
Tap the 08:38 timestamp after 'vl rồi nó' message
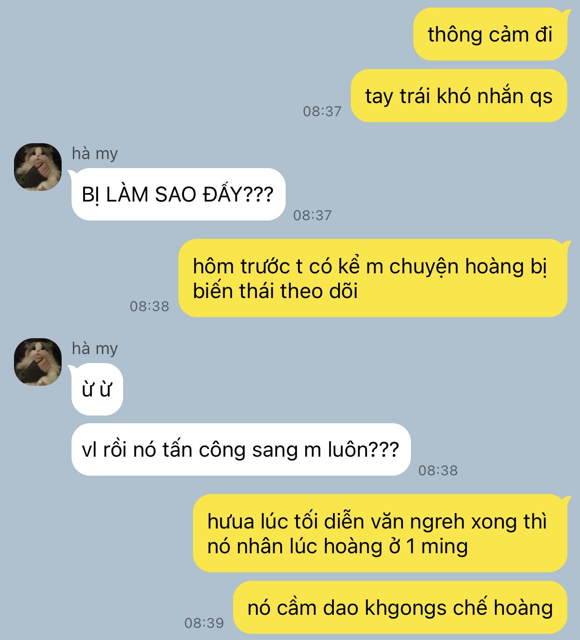coord(438,470)
